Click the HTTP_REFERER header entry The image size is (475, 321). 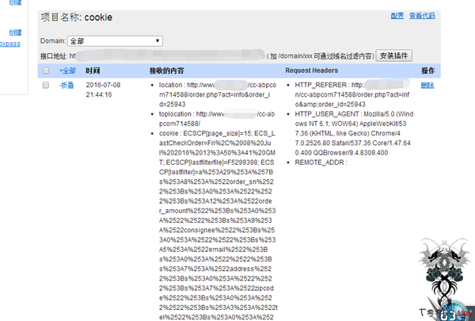[x=321, y=84]
